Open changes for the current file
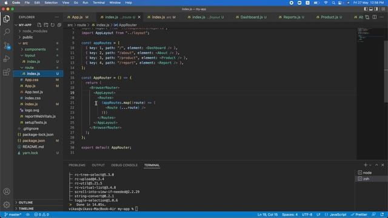This screenshot has height=218, width=388. (x=367, y=17)
